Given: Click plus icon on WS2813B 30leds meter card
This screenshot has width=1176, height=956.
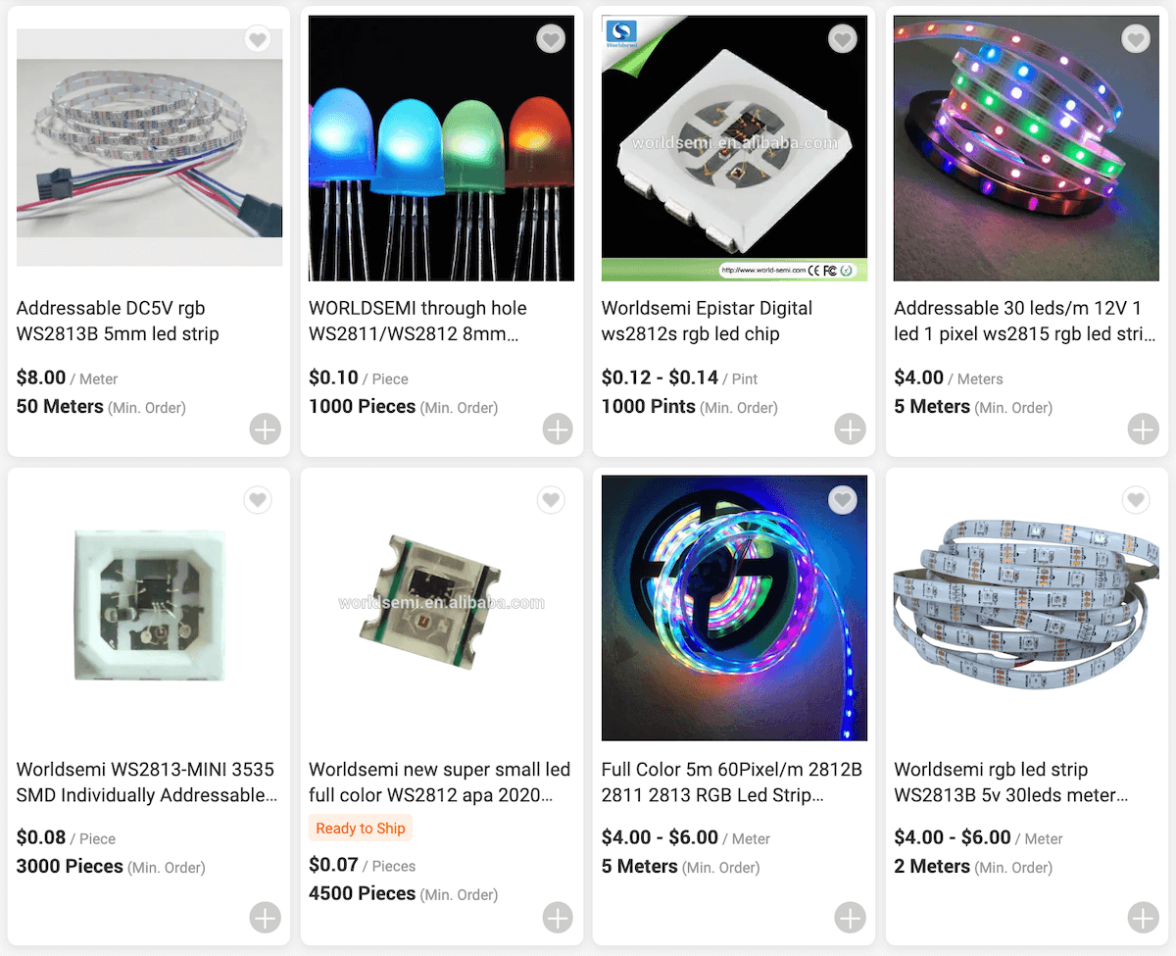Looking at the screenshot, I should pos(1144,918).
